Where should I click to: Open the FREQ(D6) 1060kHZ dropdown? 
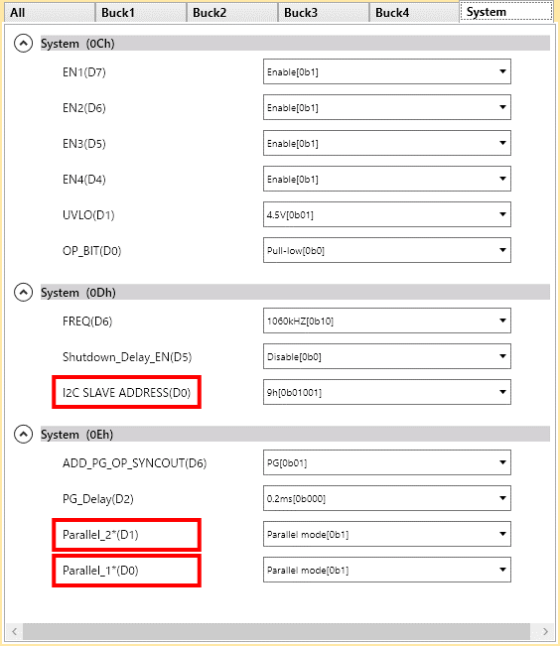tap(387, 321)
